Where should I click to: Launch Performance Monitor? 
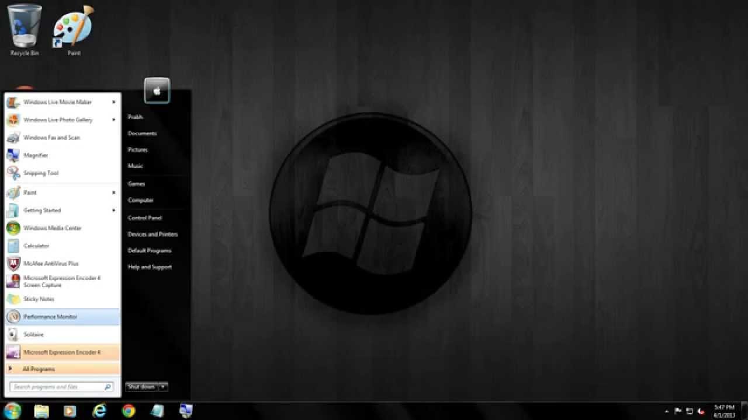62,317
